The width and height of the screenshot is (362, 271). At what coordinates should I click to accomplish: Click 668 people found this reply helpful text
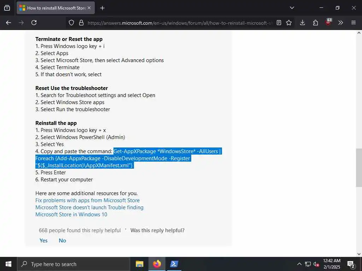point(80,230)
